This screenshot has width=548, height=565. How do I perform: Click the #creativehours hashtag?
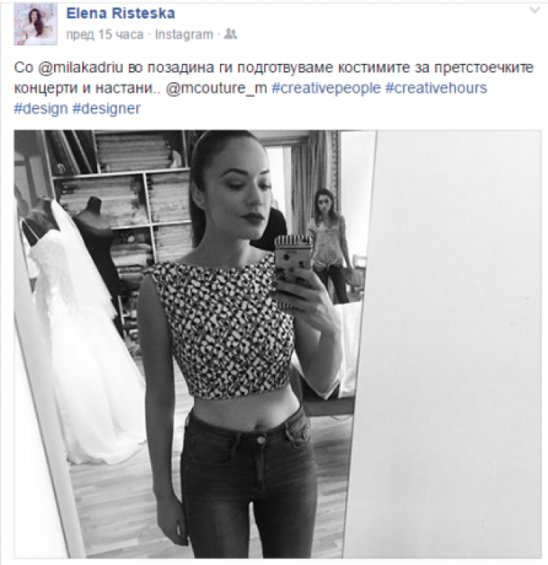click(436, 88)
